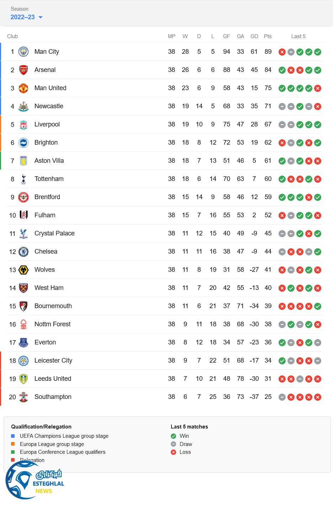Screen dimensions: 333x509
Task: Click the green Win legend icon
Action: point(174,436)
